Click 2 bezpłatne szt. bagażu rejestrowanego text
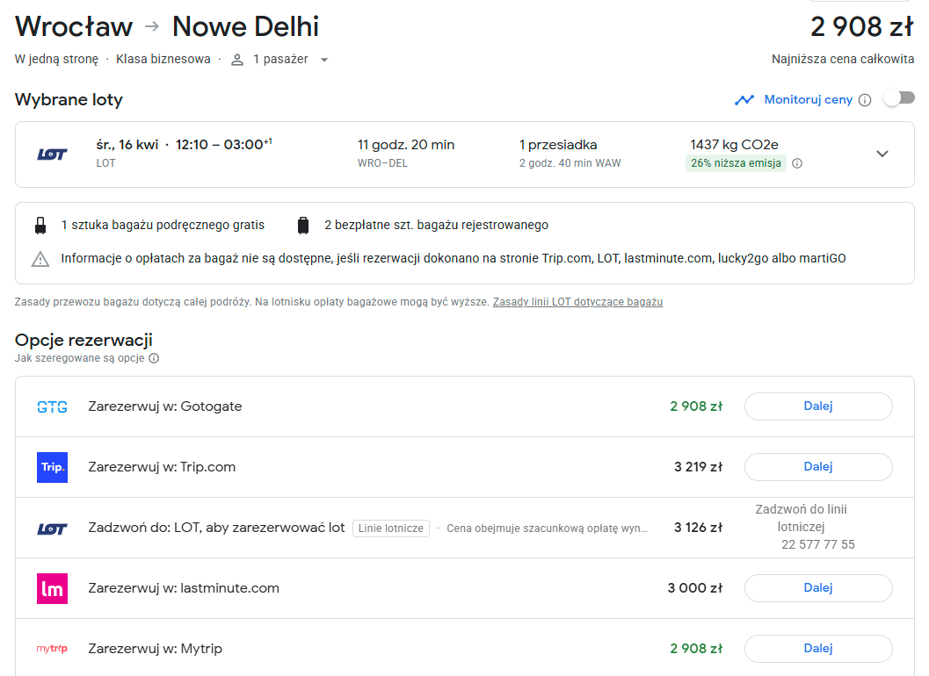 [x=436, y=225]
